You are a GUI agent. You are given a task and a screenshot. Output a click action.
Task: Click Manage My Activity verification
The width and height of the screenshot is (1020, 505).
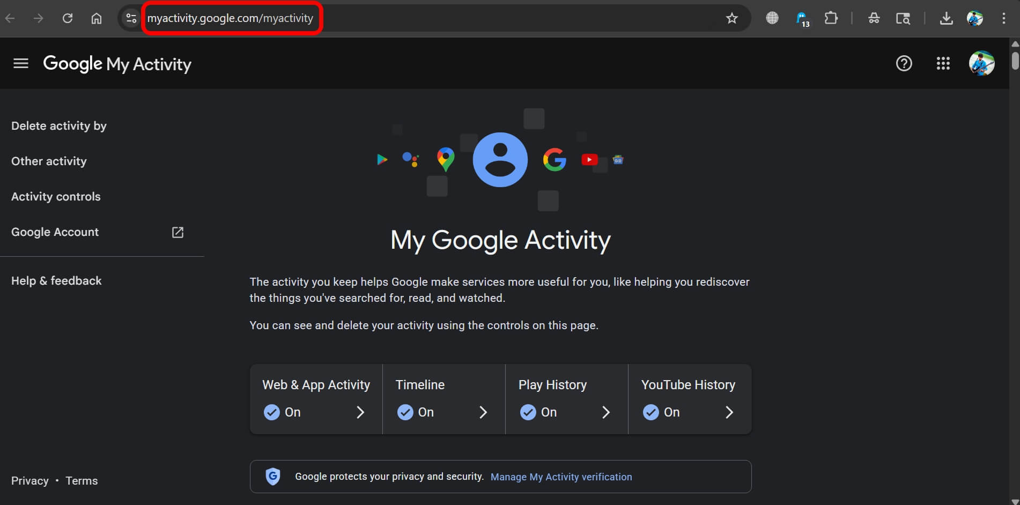tap(561, 477)
